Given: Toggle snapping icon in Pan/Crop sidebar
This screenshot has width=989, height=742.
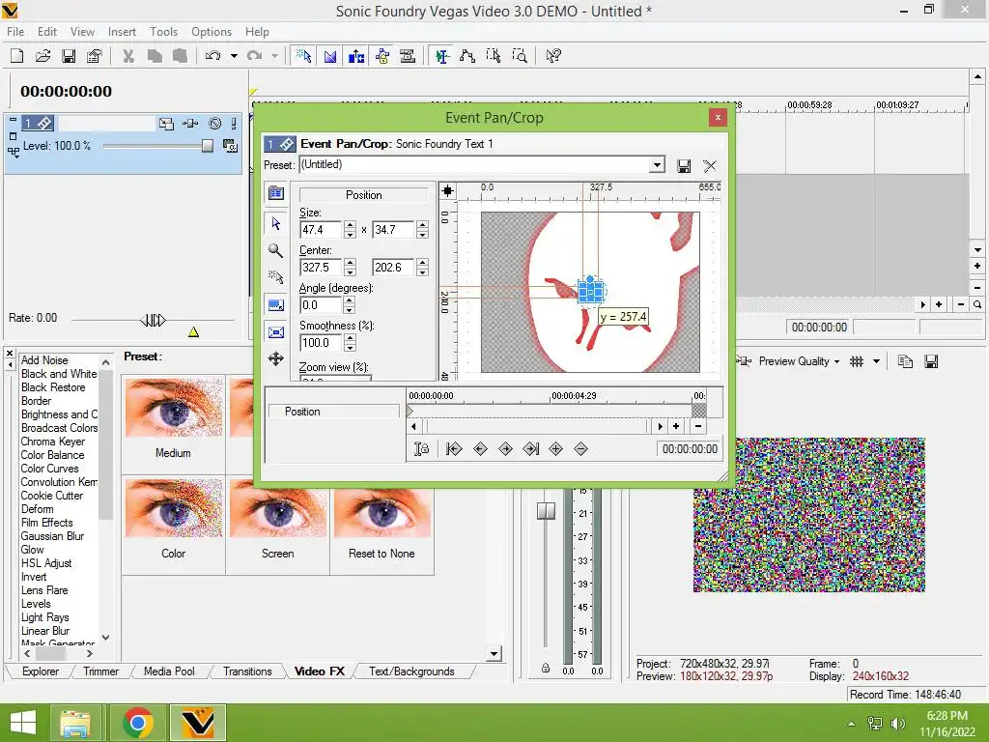Looking at the screenshot, I should click(275, 277).
